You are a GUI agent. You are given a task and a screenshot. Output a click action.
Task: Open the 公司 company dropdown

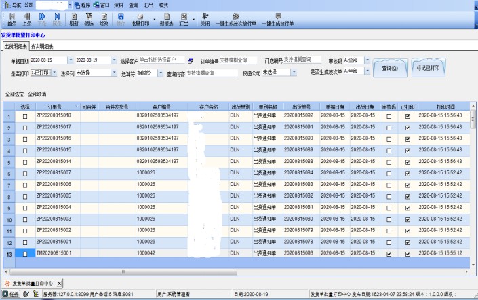coord(70,5)
